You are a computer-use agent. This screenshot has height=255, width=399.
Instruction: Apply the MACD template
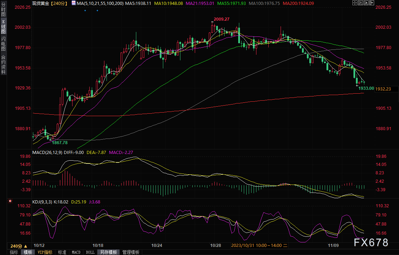pyautogui.click(x=76, y=252)
